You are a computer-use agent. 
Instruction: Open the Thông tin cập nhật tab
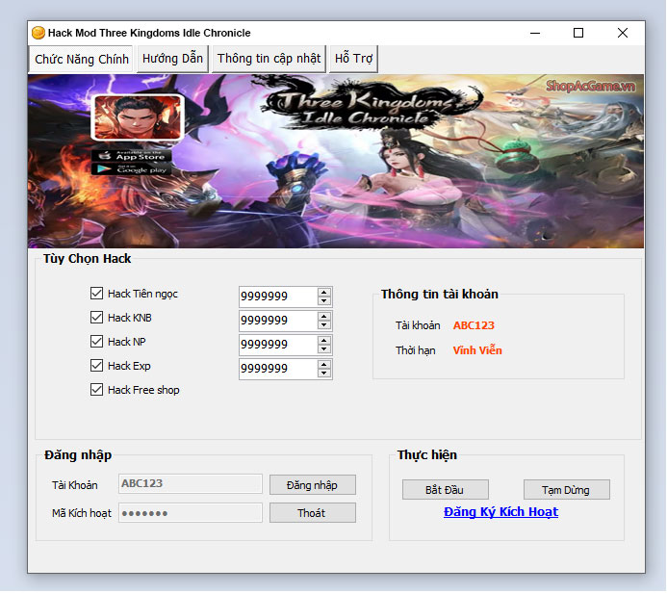(x=269, y=59)
